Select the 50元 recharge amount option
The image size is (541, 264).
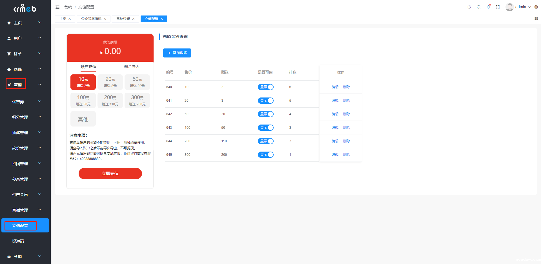click(137, 82)
